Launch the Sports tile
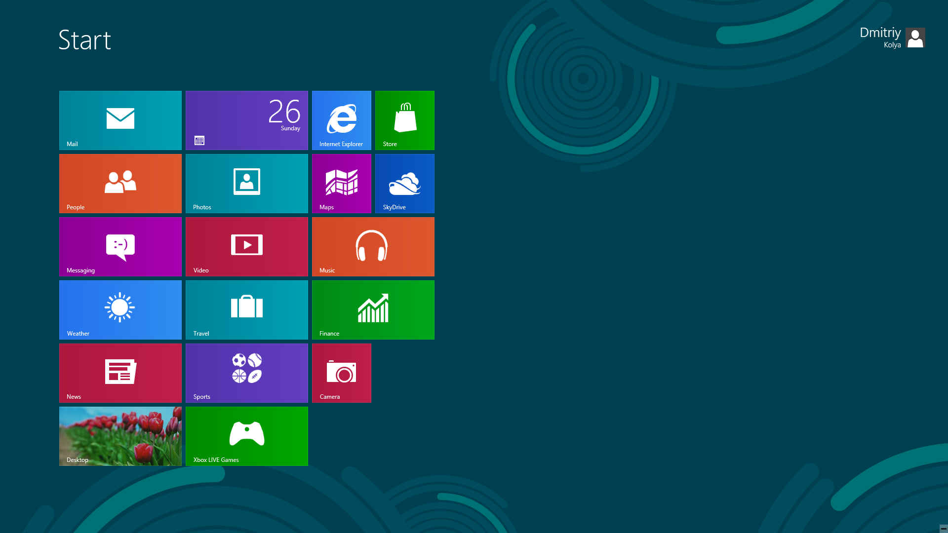 247,373
